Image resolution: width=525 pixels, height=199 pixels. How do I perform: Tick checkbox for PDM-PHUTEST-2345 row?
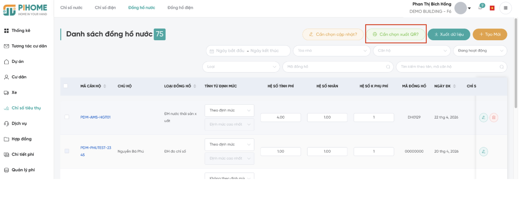tap(67, 151)
